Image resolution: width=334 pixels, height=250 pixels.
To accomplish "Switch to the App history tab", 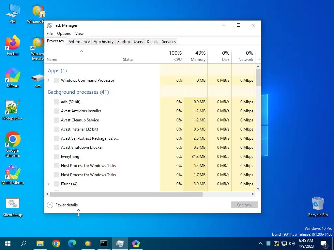I will [103, 42].
